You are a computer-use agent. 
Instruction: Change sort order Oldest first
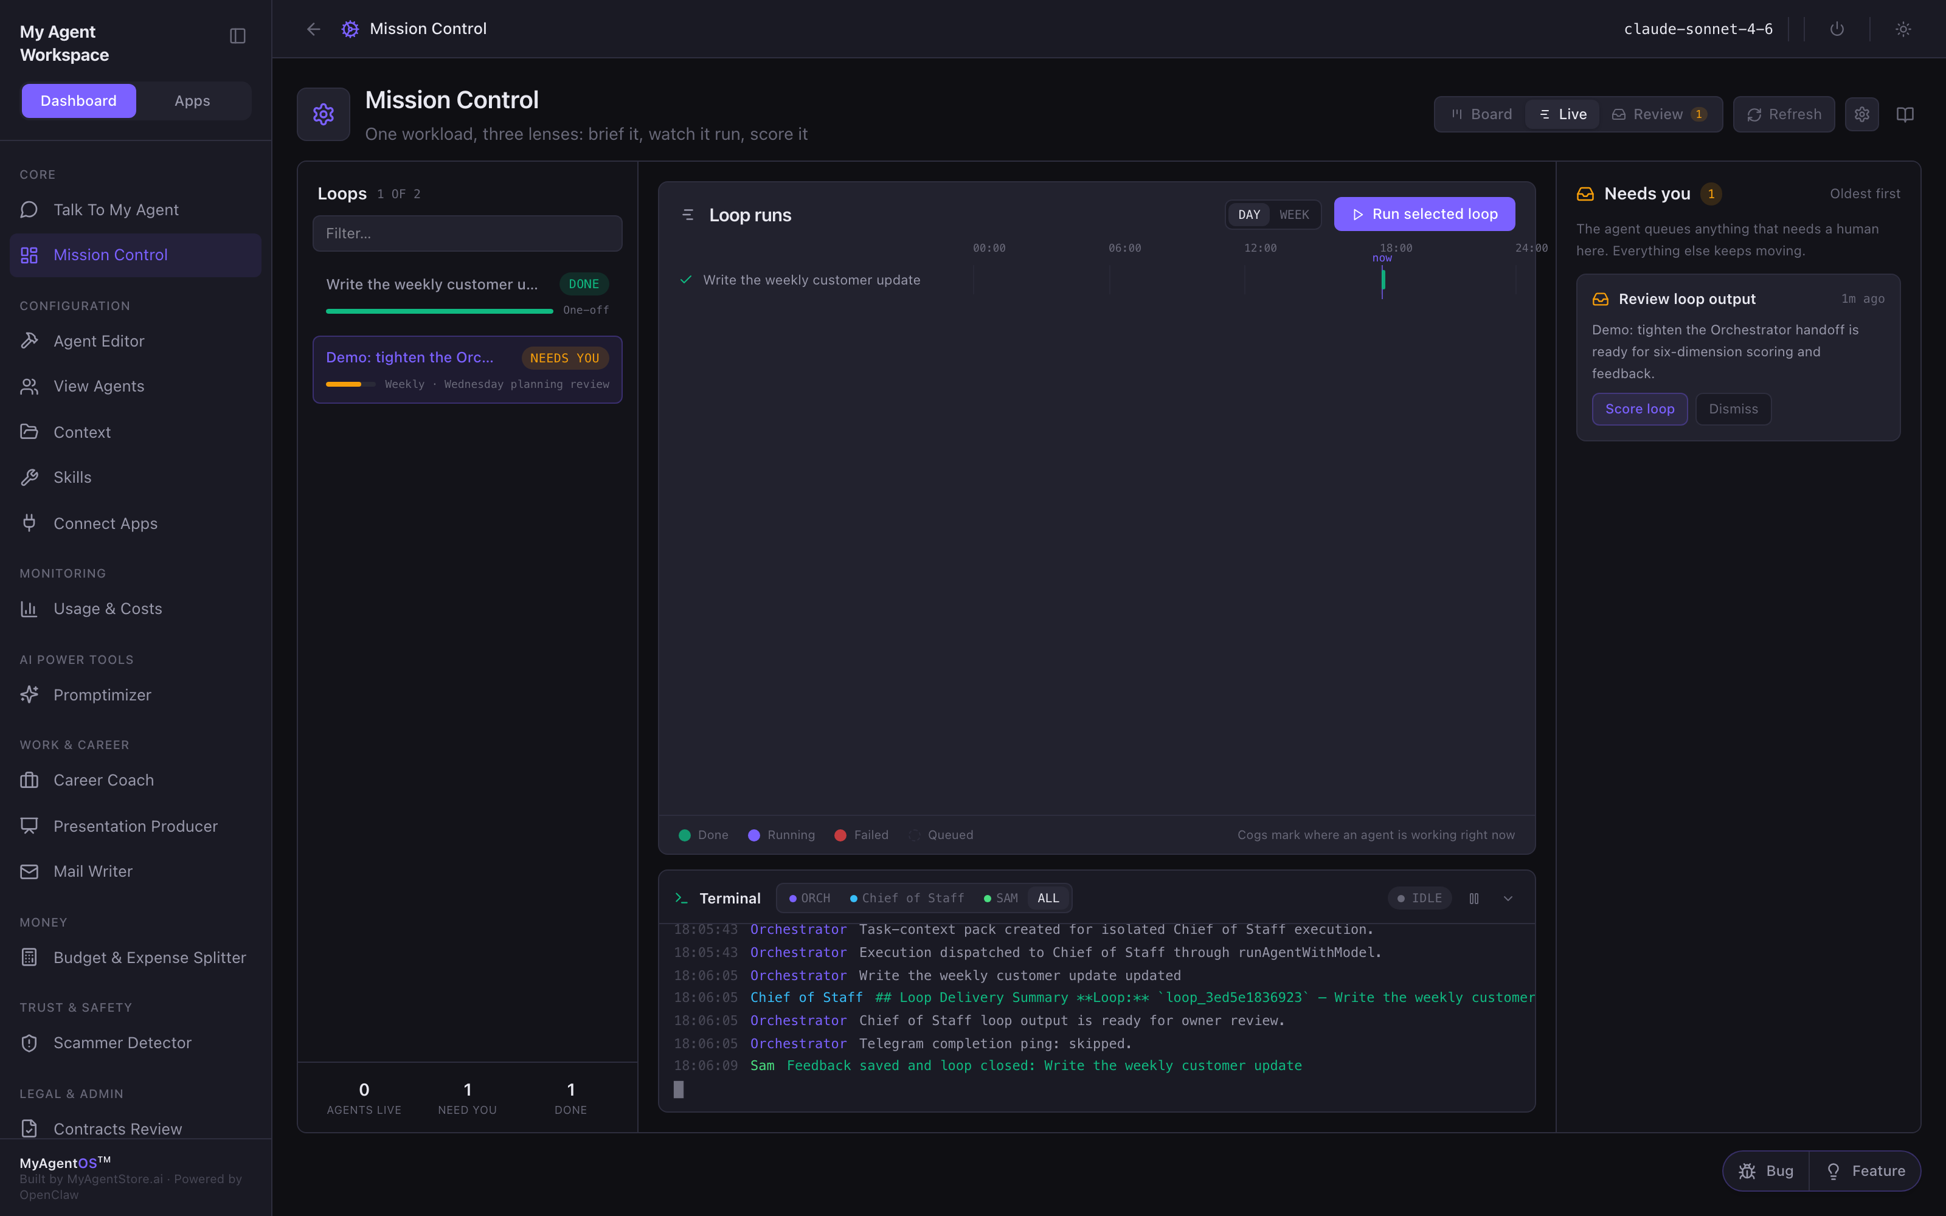1865,194
